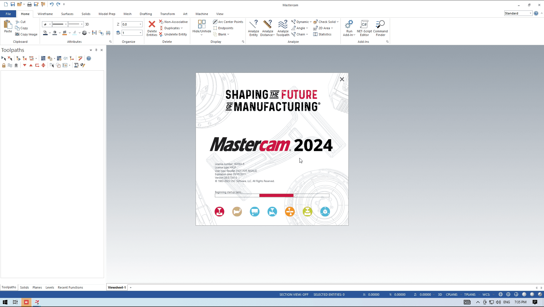Toggle the 3D mode in the status bar
Viewport: 544px width, 307px height.
pyautogui.click(x=440, y=295)
